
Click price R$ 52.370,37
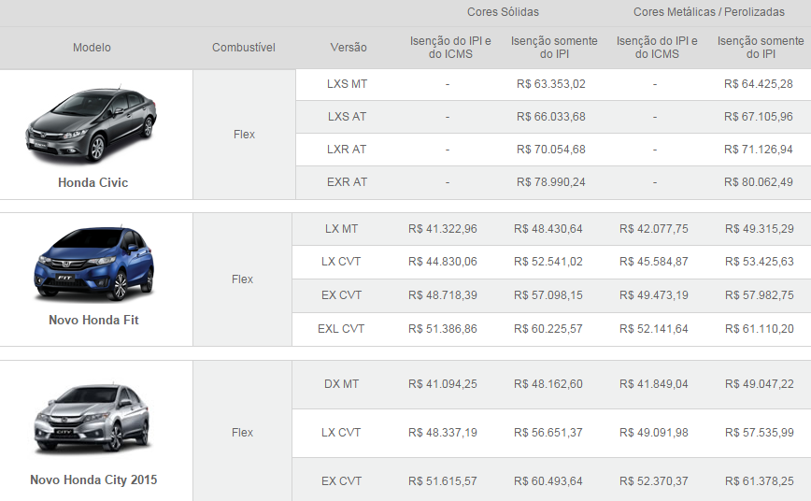(654, 481)
